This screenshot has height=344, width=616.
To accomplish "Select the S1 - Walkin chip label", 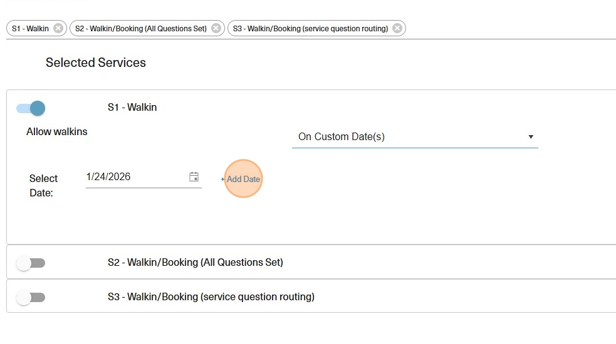I will click(30, 29).
